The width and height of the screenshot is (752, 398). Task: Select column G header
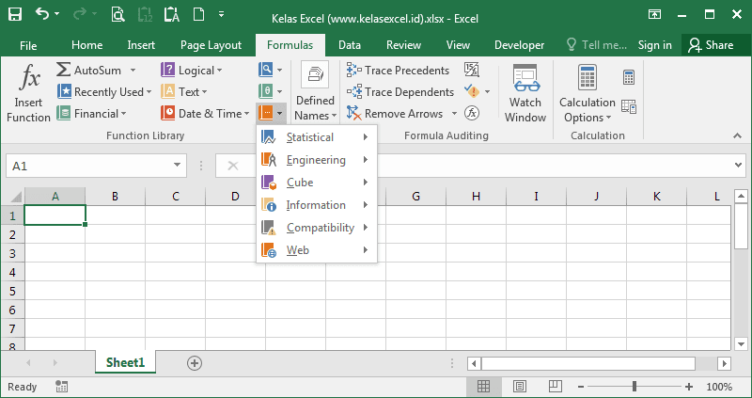[x=415, y=196]
